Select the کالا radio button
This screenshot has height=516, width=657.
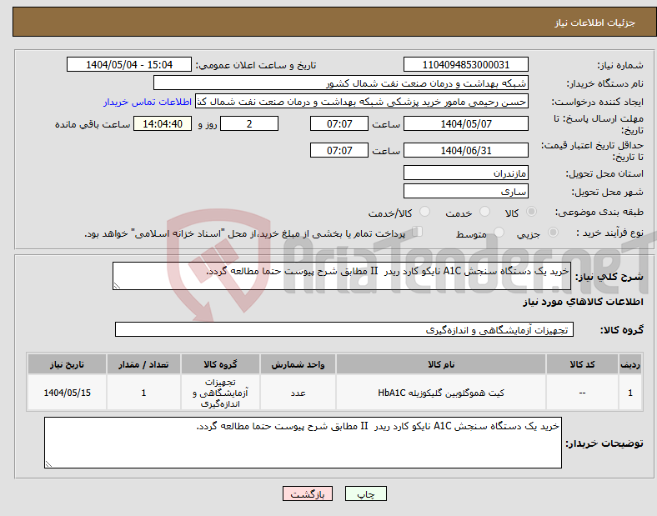pyautogui.click(x=531, y=212)
